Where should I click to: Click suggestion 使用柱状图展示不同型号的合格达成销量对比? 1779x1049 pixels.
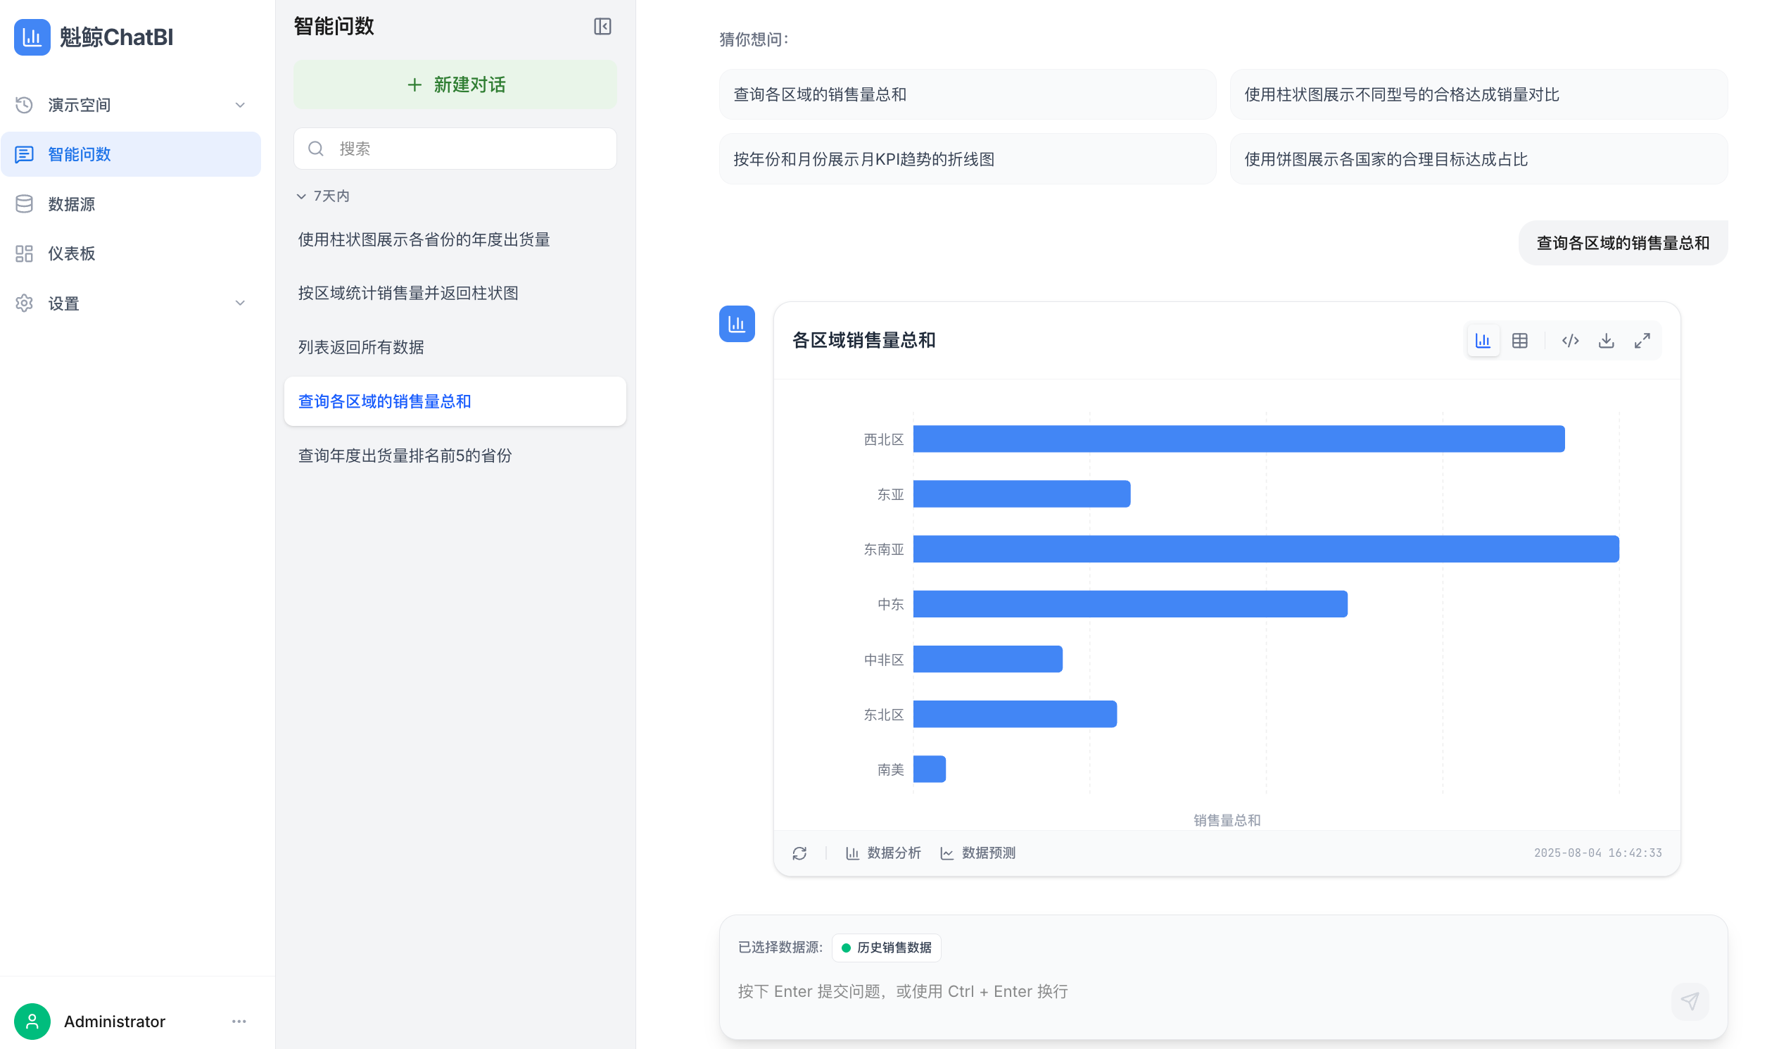[x=1479, y=95]
